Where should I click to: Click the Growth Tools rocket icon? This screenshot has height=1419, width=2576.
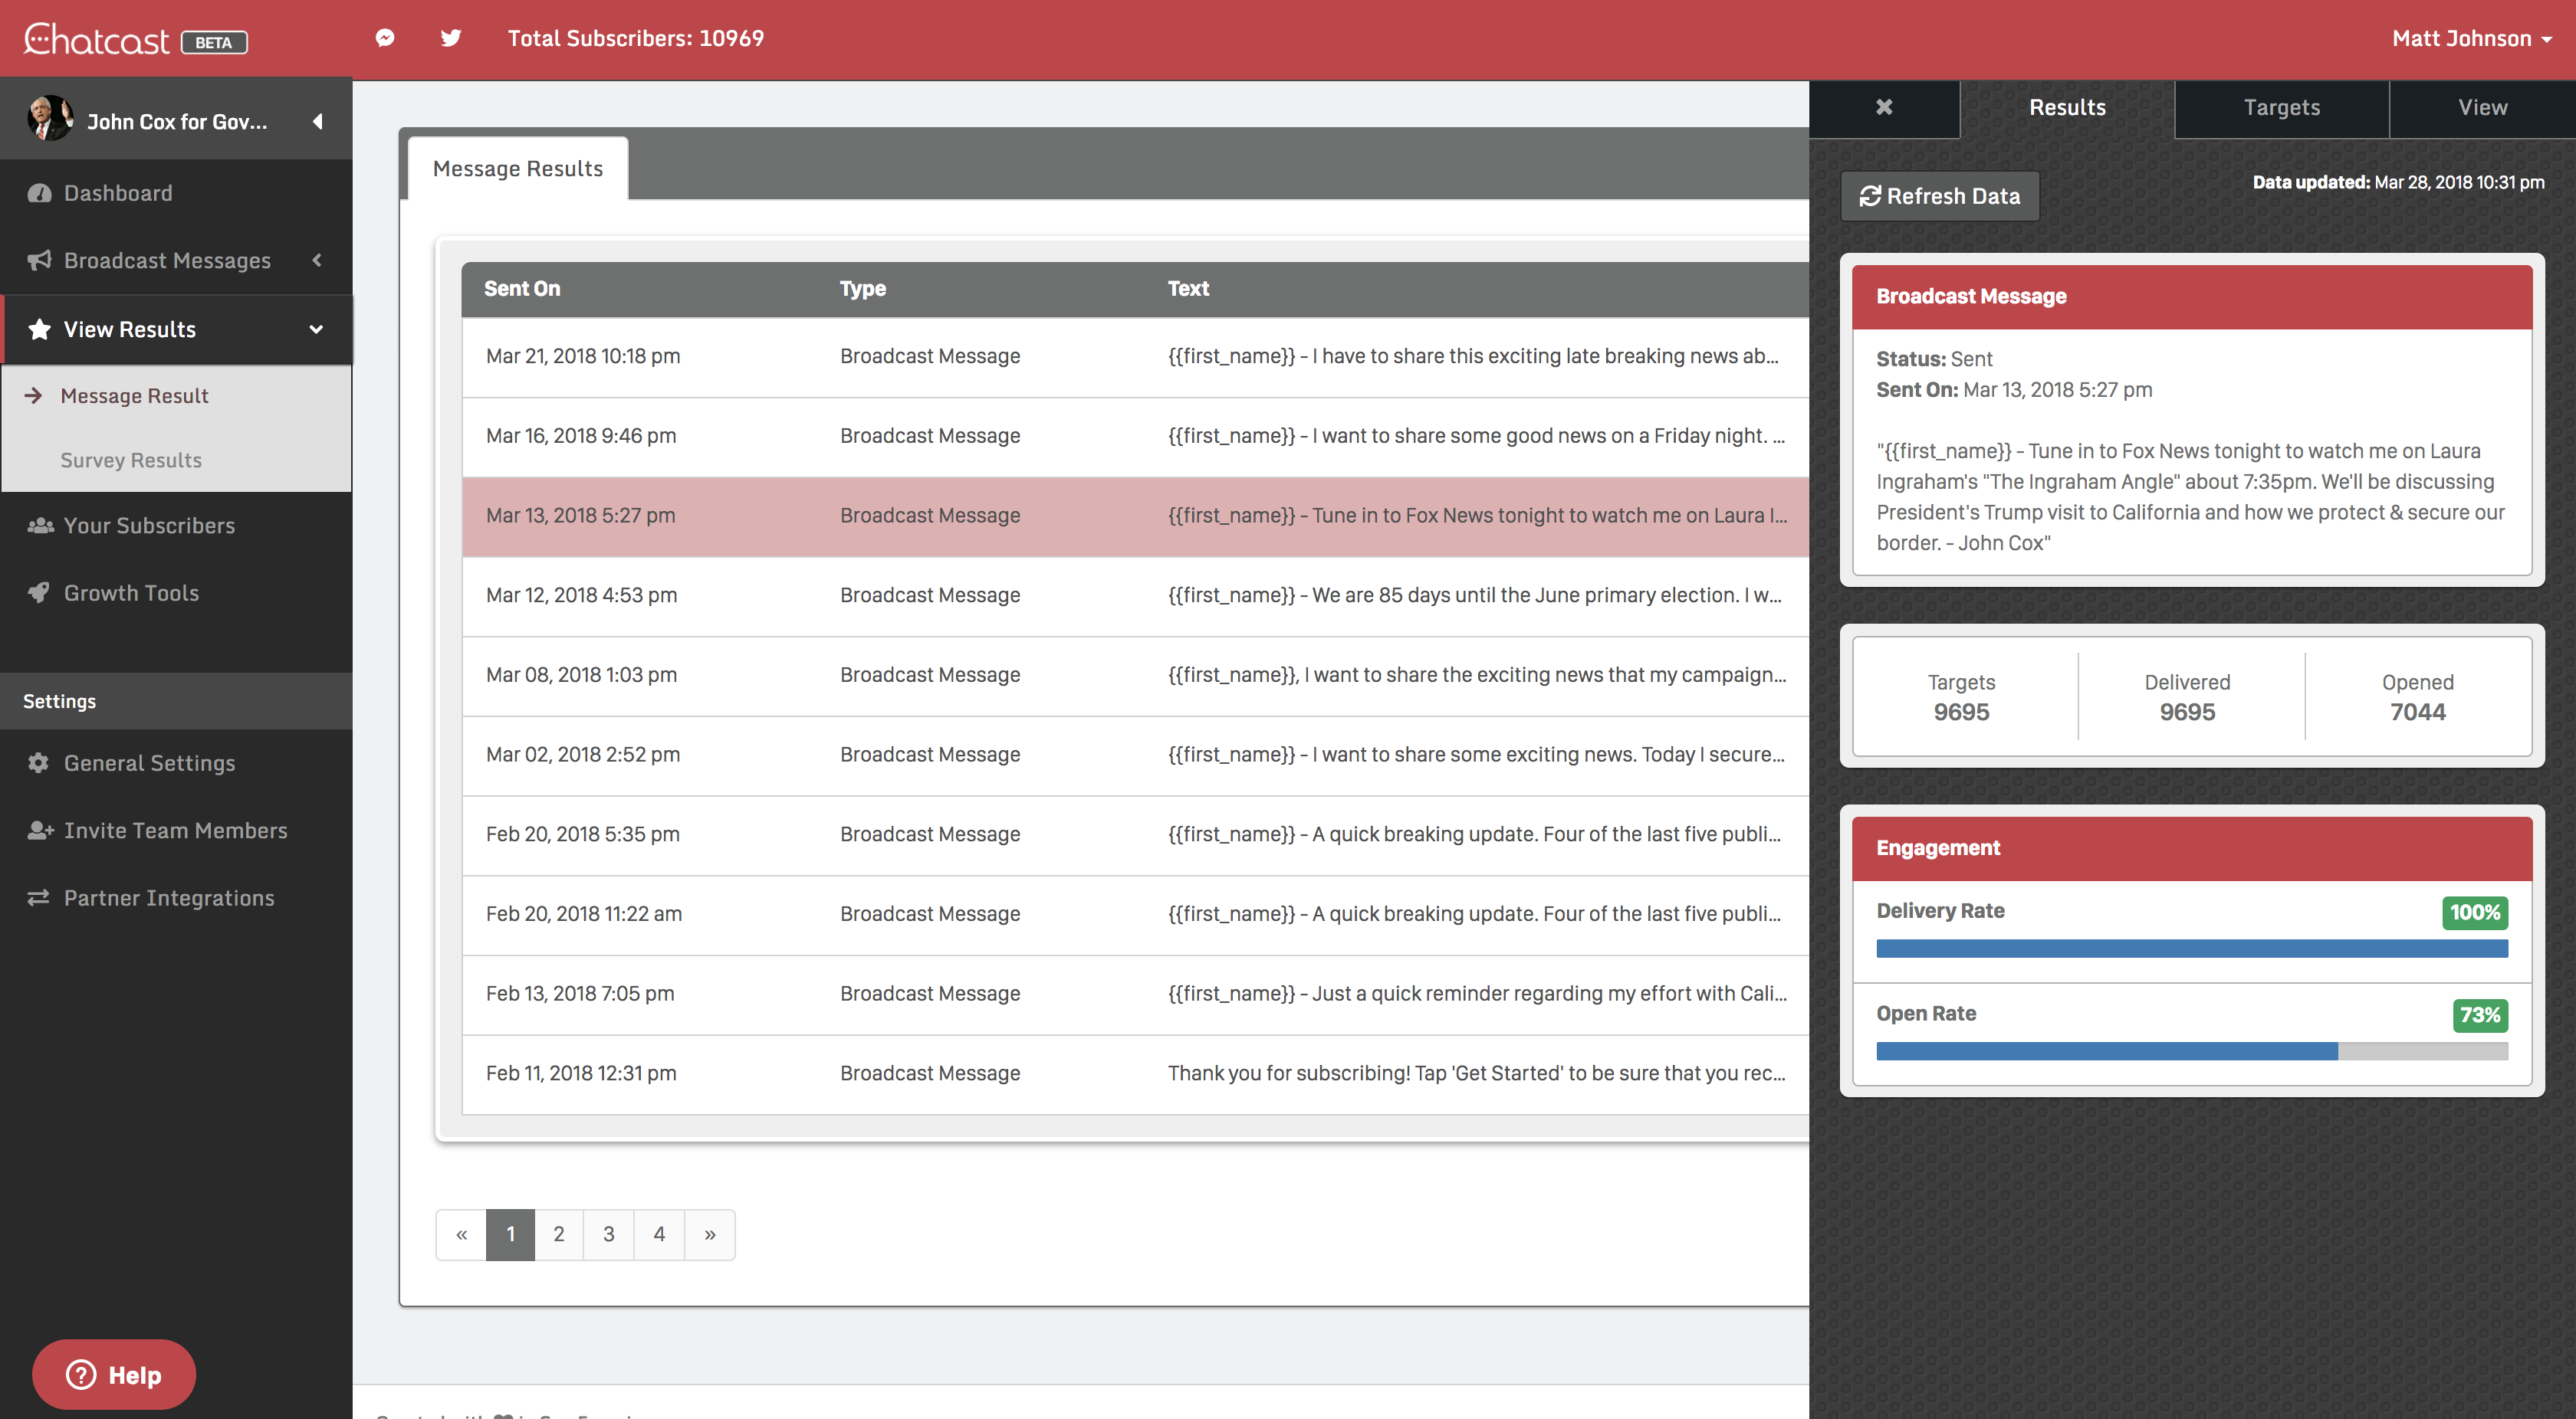pyautogui.click(x=39, y=592)
